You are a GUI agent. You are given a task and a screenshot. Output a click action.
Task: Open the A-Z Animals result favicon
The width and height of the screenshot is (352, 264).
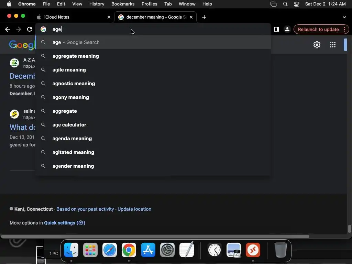[x=14, y=63]
